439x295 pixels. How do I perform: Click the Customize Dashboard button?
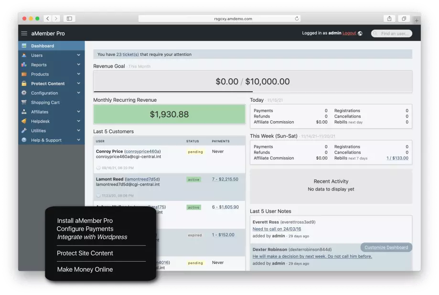coord(386,247)
